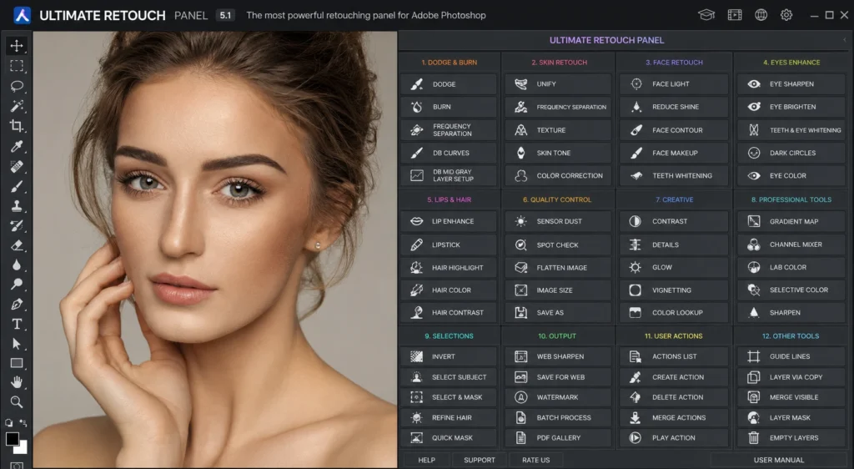Open GRADIENT MAP tool

click(x=791, y=221)
